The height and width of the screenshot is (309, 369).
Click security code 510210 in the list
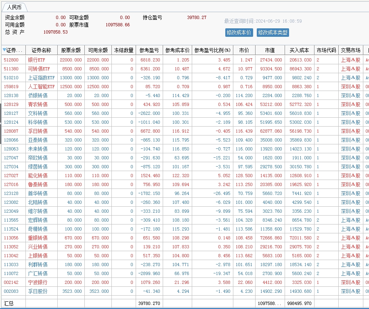(x=11, y=78)
